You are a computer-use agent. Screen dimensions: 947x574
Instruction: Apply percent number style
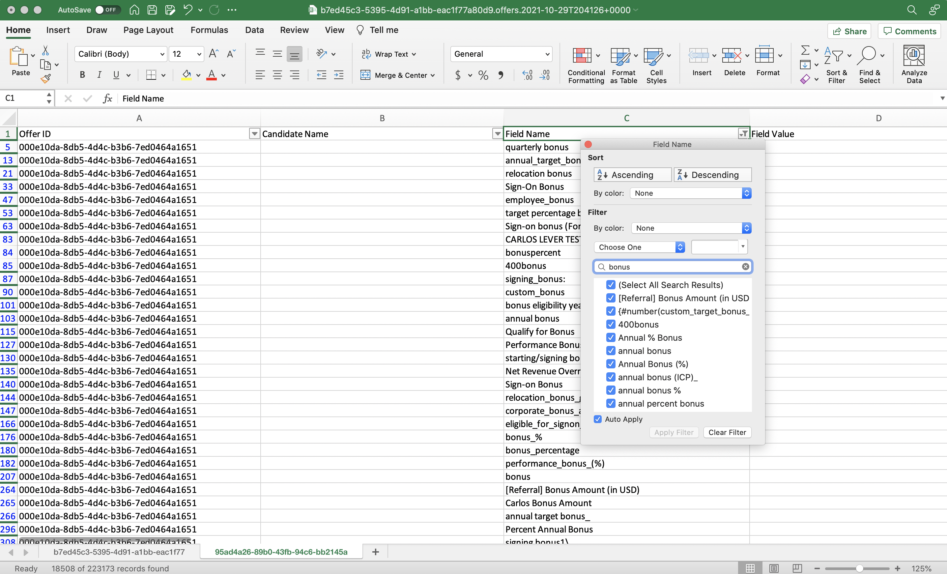[x=483, y=75]
